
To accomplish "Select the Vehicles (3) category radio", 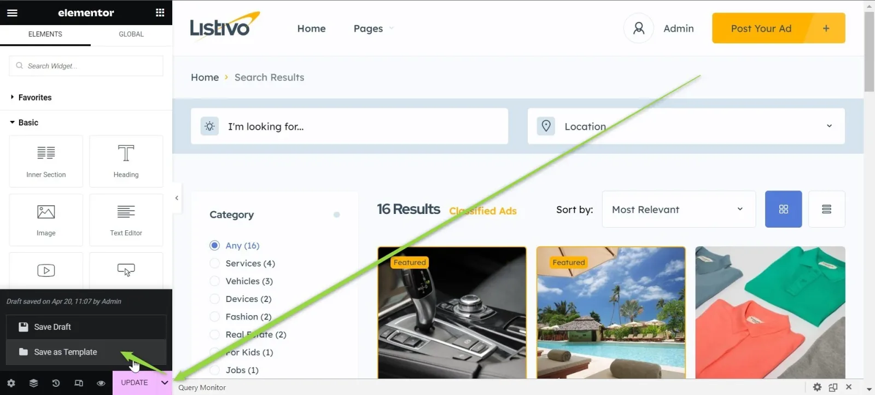I will (x=215, y=281).
